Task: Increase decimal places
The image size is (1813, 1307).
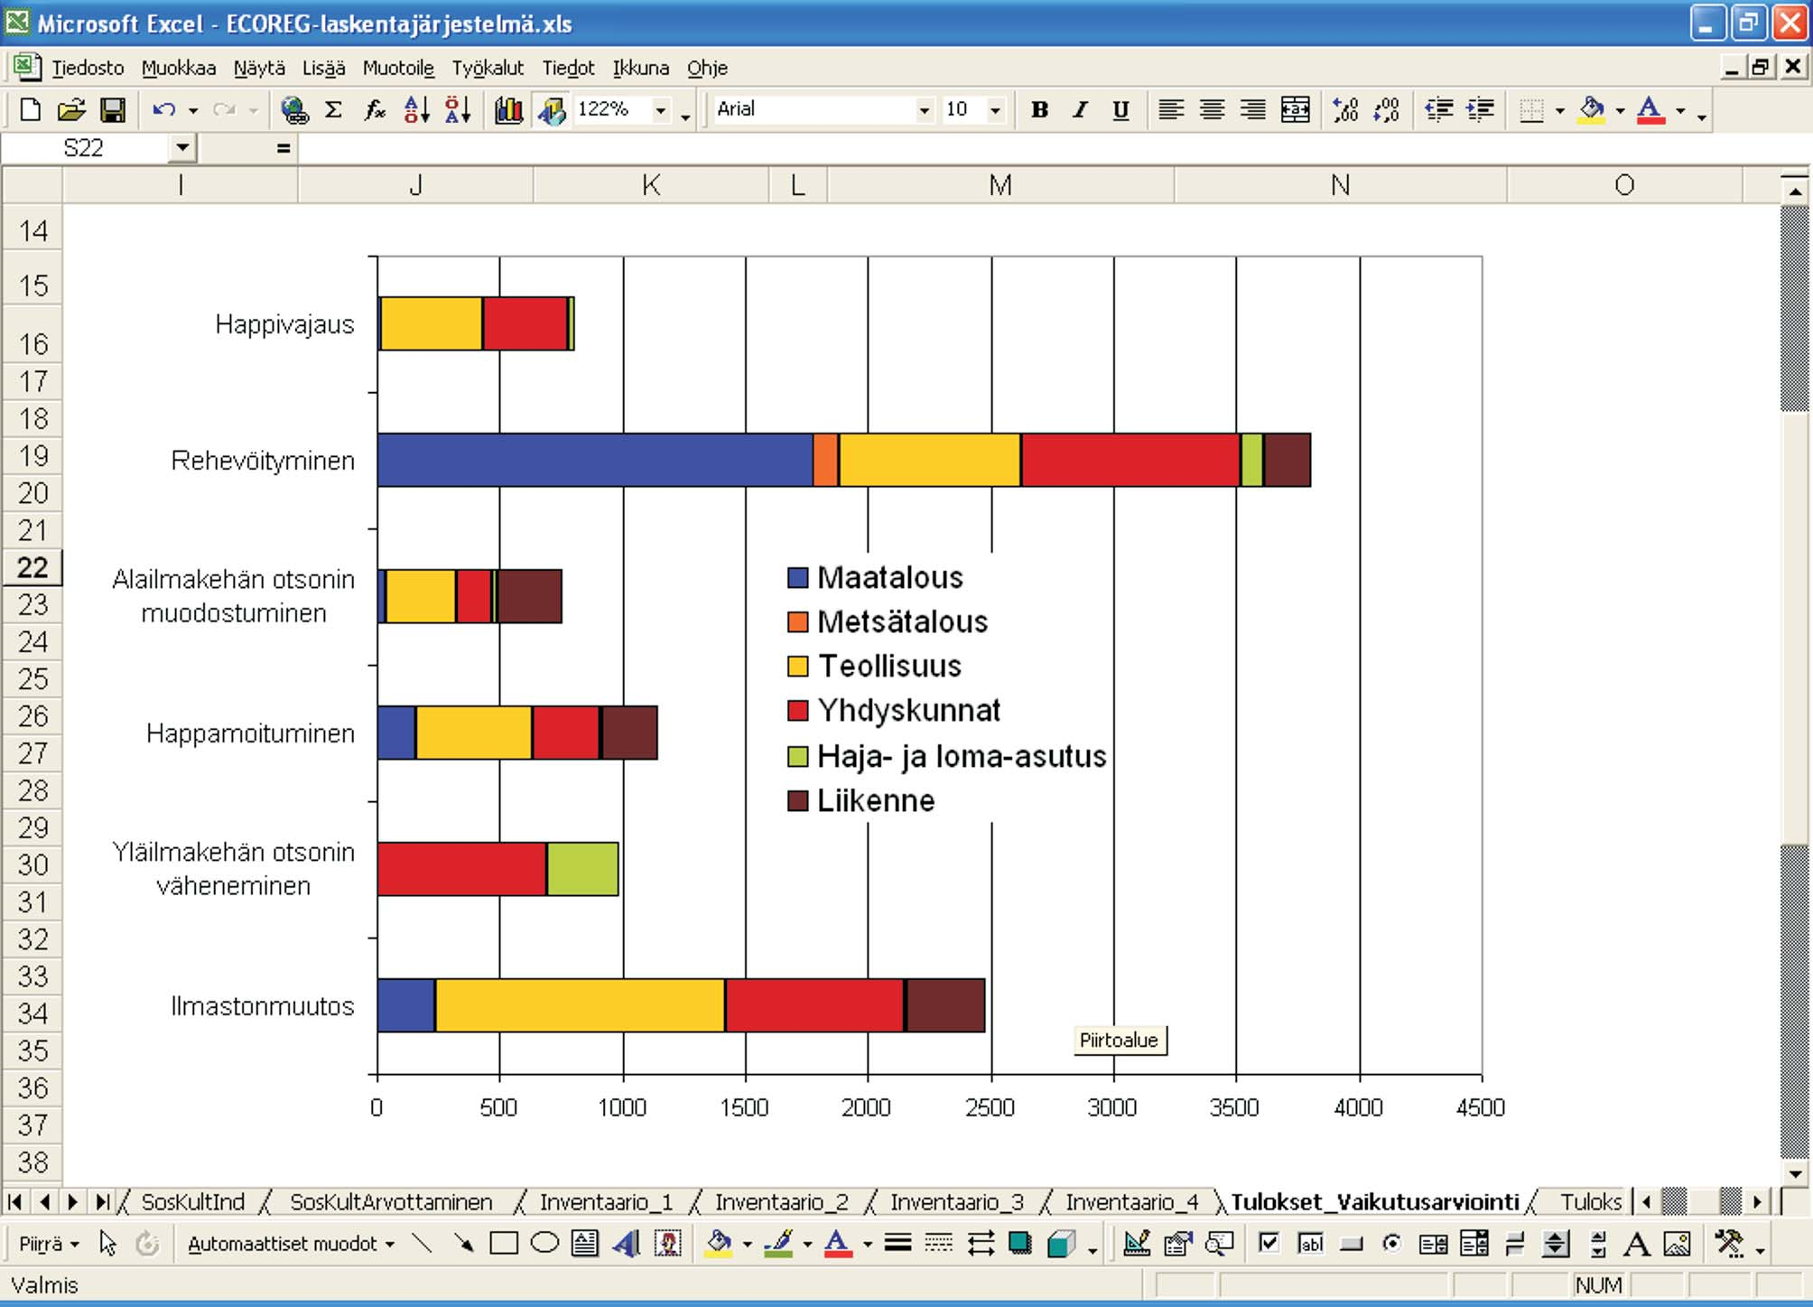Action: click(1345, 110)
